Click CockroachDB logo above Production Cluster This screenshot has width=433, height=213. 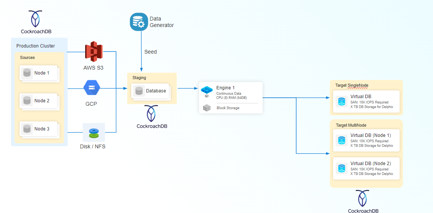pos(36,19)
